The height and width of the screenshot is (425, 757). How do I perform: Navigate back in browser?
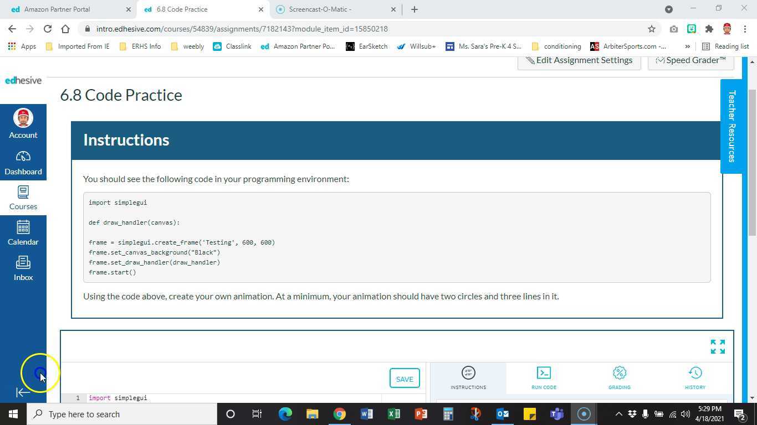point(12,29)
